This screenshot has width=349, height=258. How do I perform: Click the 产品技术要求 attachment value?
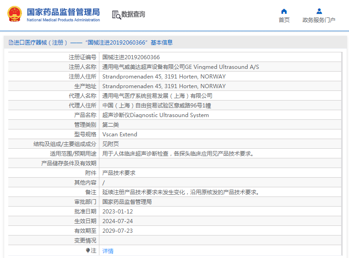pyautogui.click(x=119, y=173)
